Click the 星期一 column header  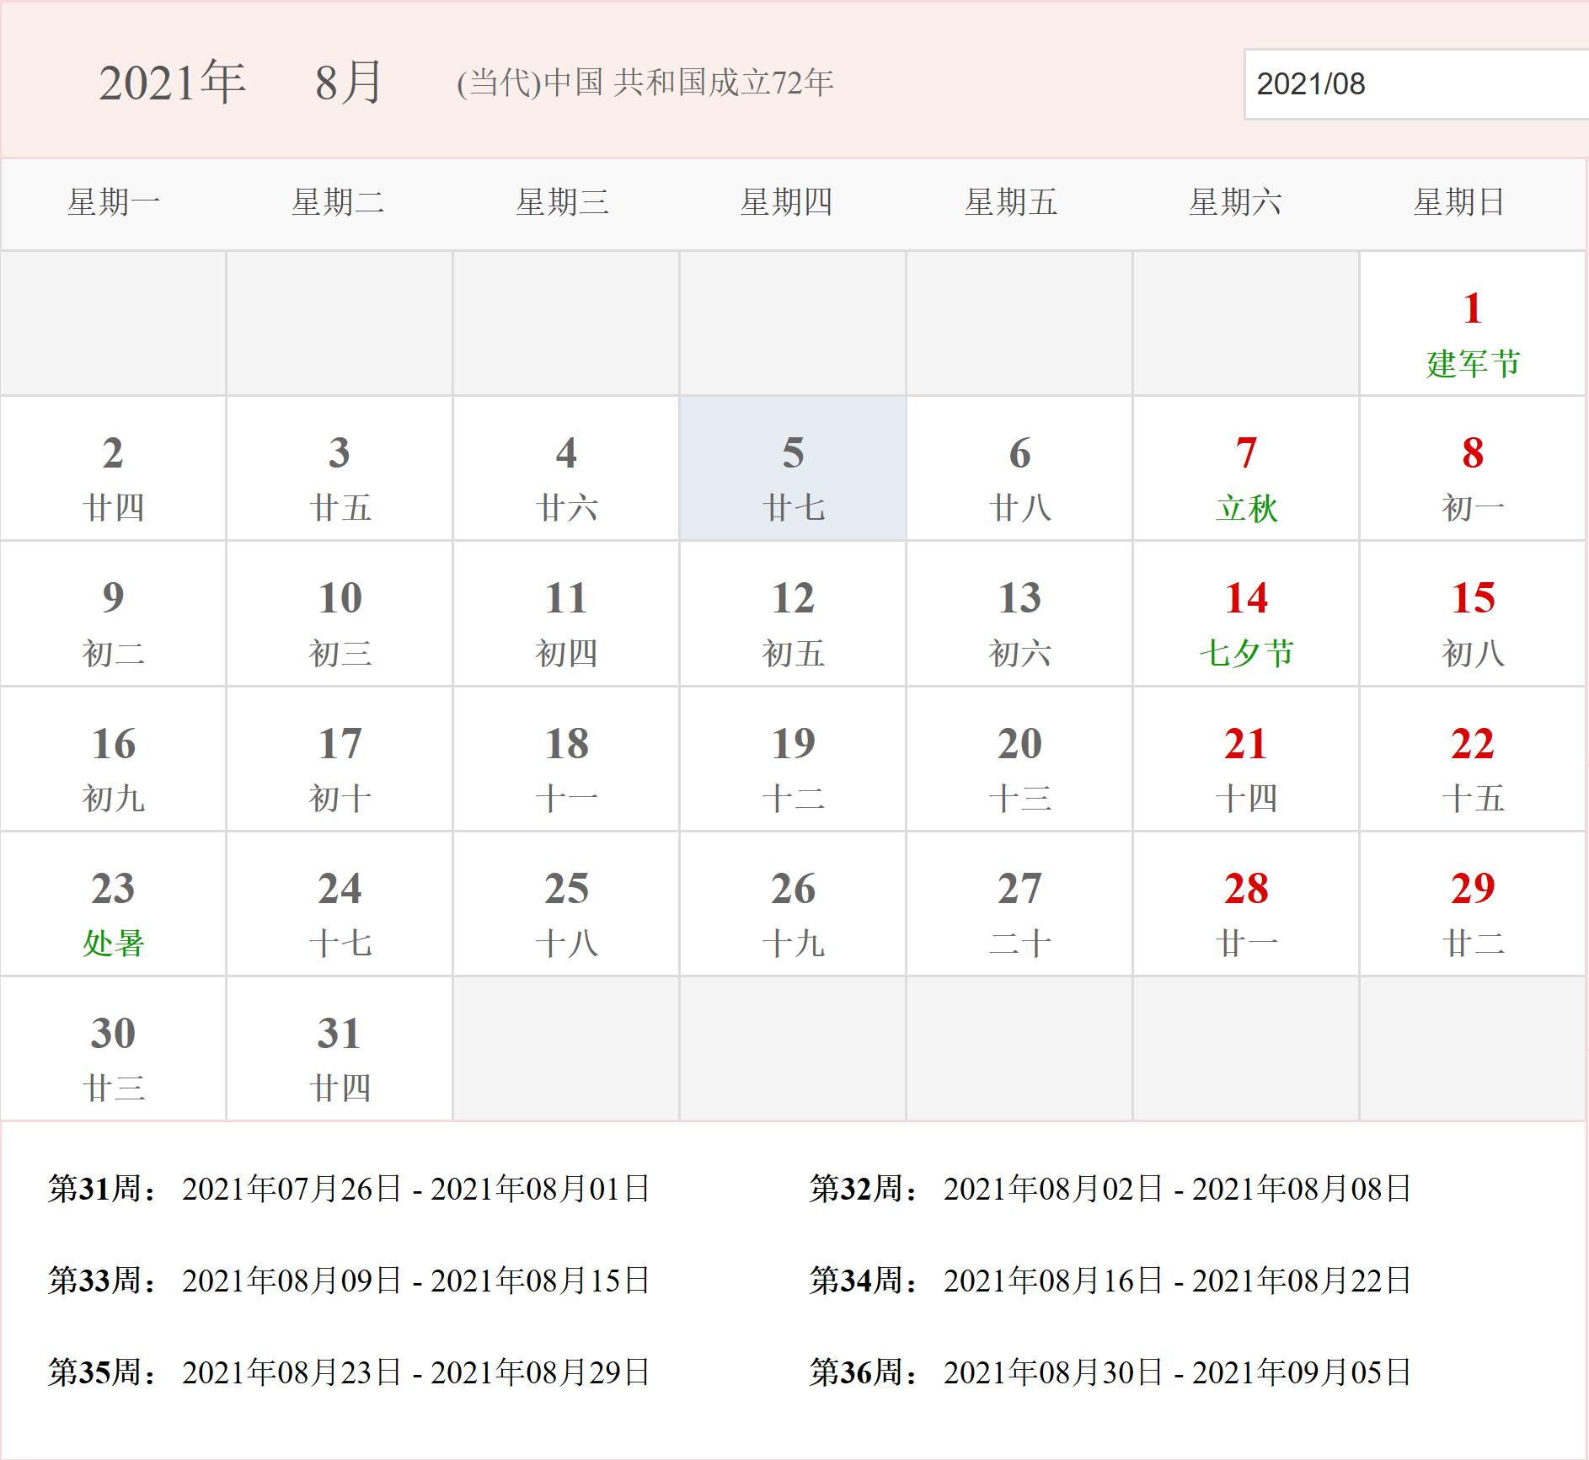point(114,202)
